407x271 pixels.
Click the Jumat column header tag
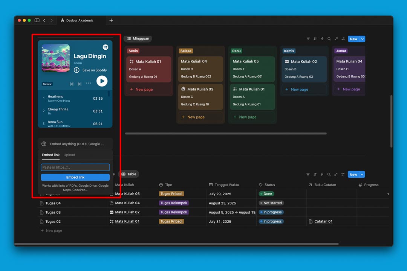341,51
